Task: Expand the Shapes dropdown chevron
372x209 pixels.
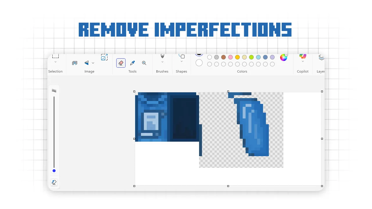Action: coord(181,62)
